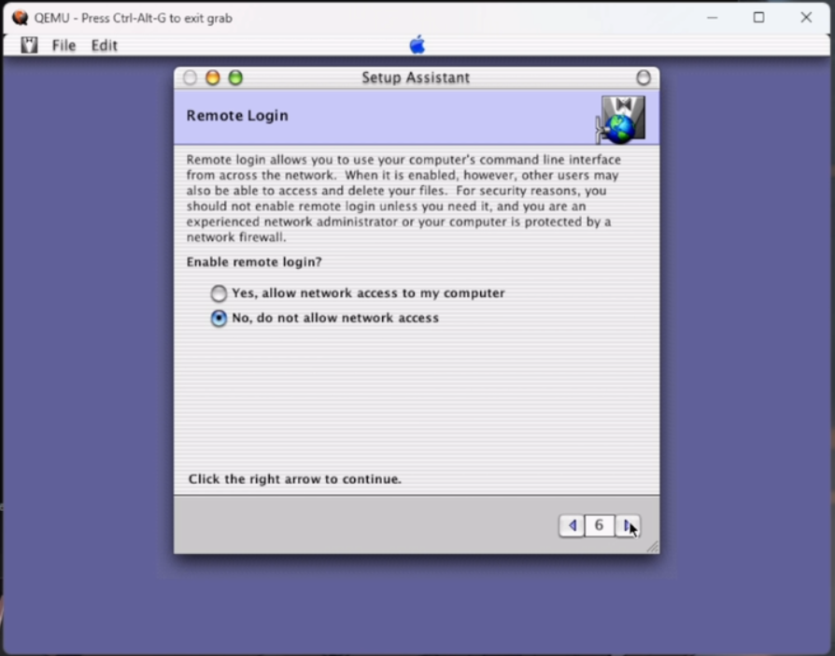Viewport: 835px width, 656px height.
Task: Click the Setup Assistant window title
Action: (x=416, y=78)
